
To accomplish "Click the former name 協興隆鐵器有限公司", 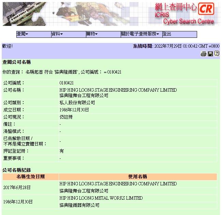I will coord(79,205).
